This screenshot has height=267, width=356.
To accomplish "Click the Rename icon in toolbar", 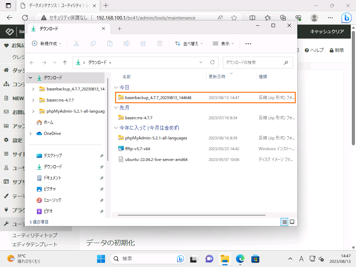I will tap(127, 43).
